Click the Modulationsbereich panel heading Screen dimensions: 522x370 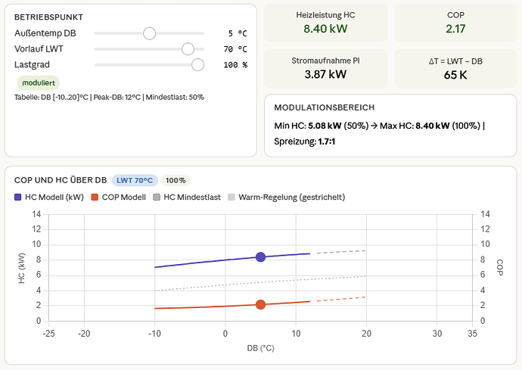coord(325,107)
